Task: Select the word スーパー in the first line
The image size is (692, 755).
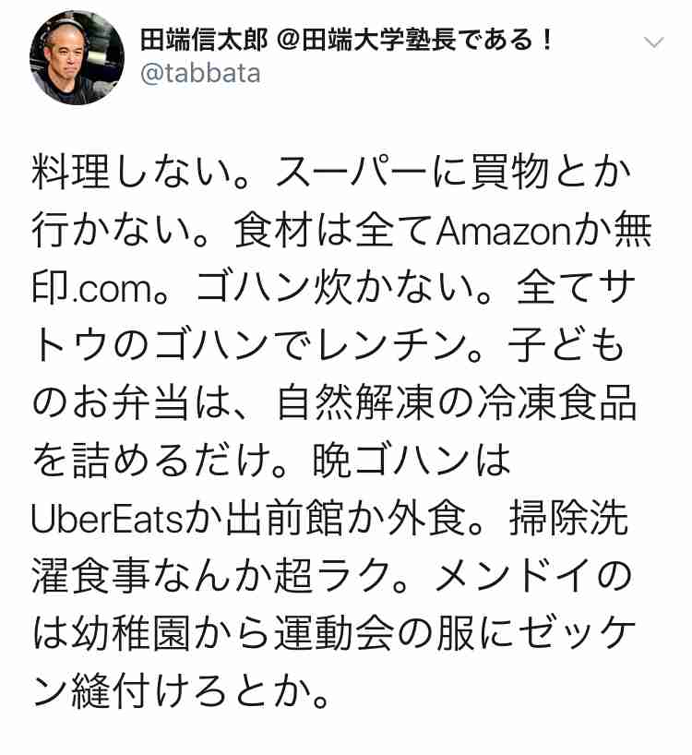Action: tap(352, 173)
